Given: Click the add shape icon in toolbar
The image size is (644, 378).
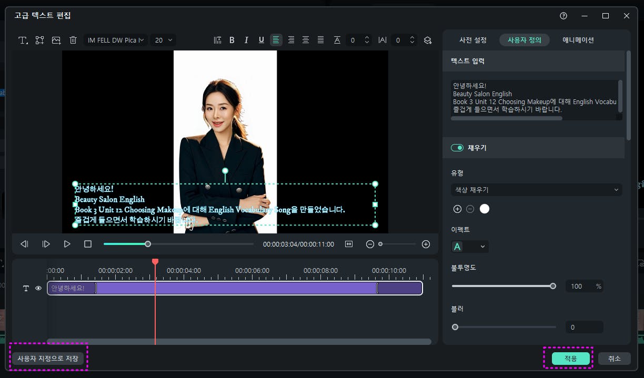Looking at the screenshot, I should point(39,40).
